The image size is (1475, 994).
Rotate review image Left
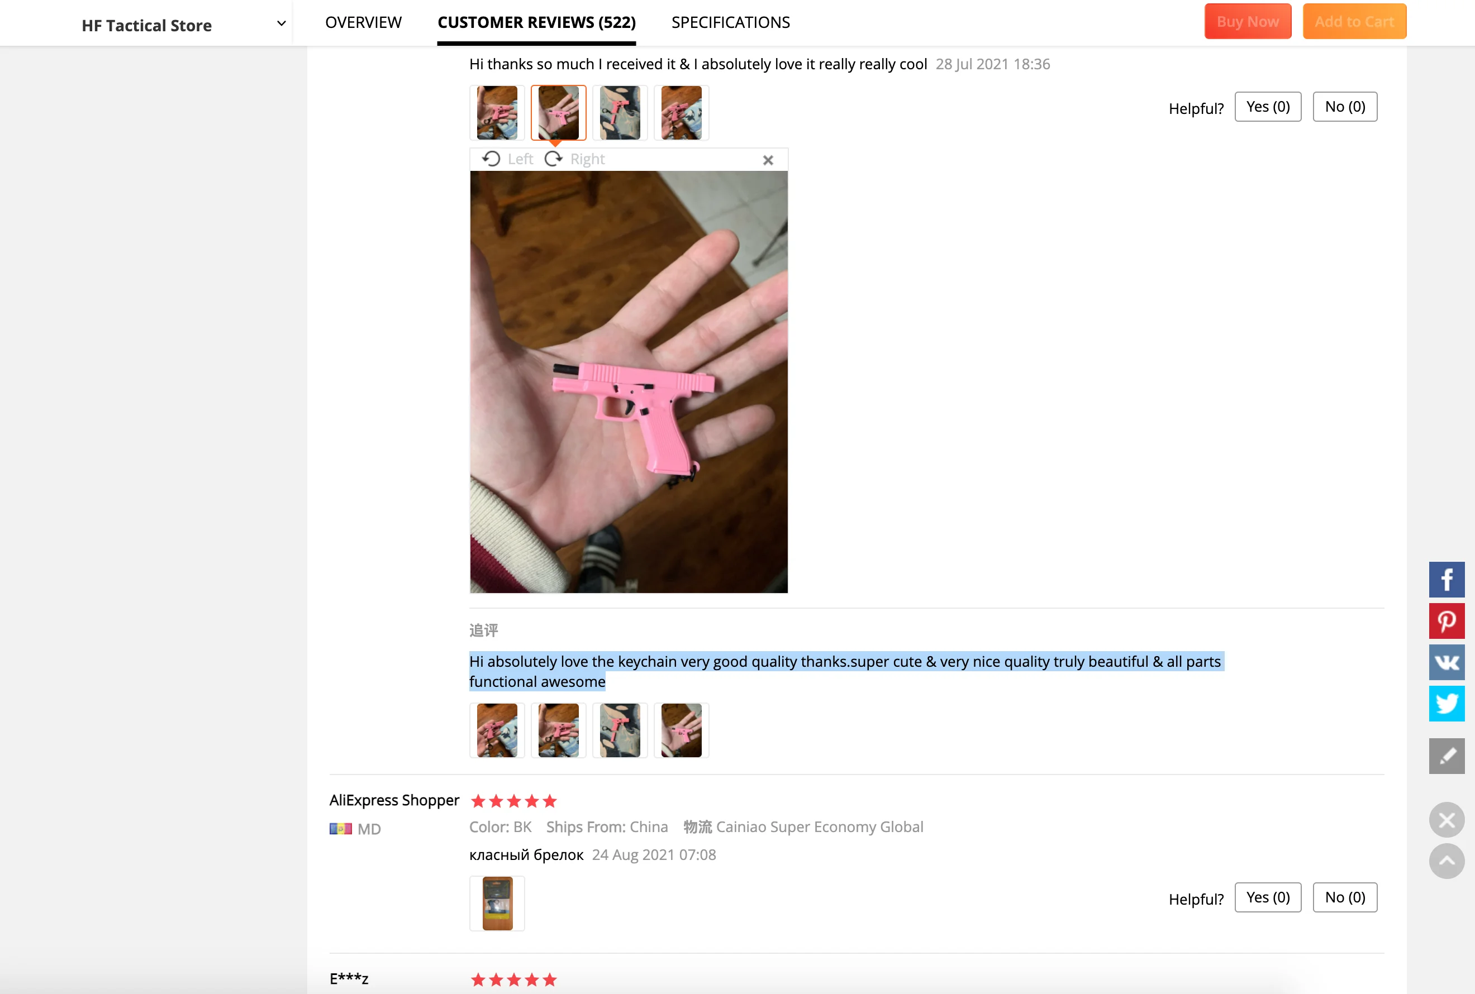point(507,159)
